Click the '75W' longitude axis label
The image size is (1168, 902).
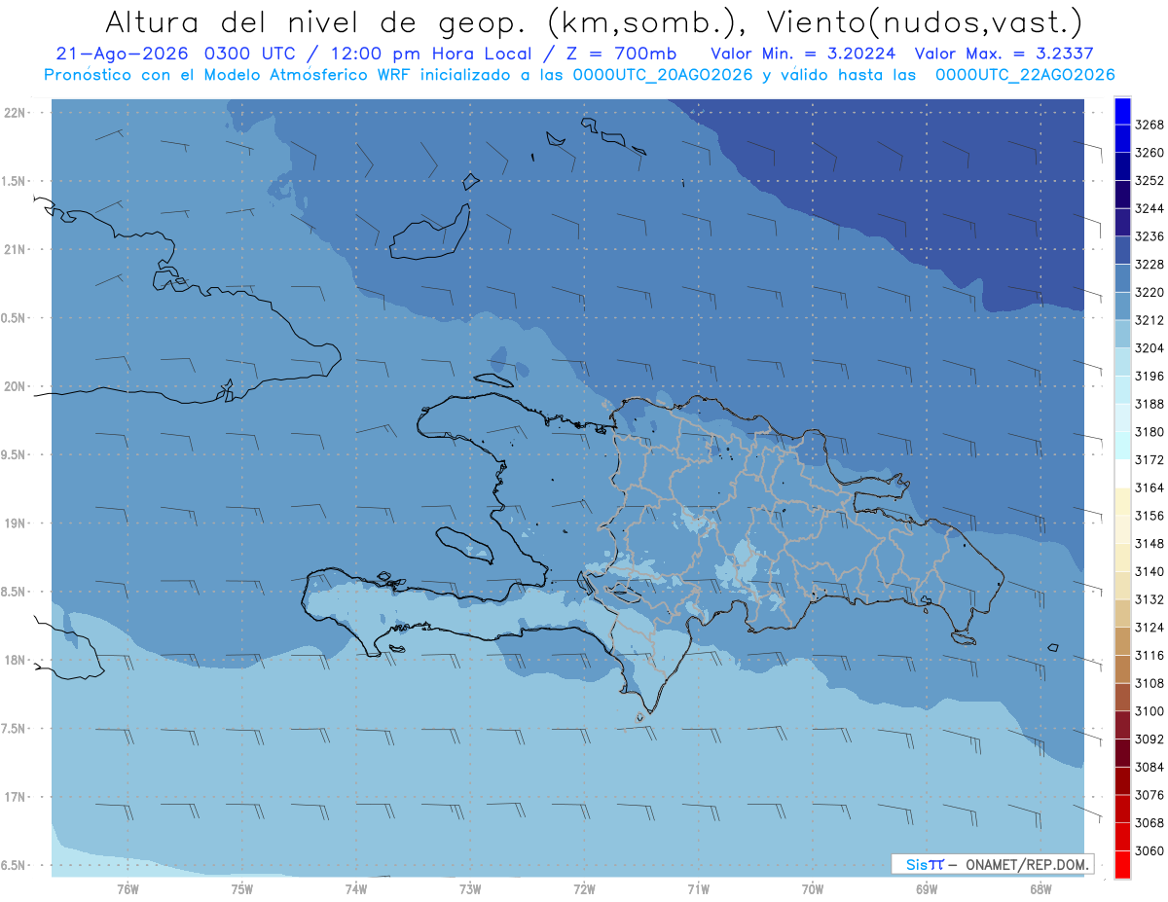(x=242, y=888)
